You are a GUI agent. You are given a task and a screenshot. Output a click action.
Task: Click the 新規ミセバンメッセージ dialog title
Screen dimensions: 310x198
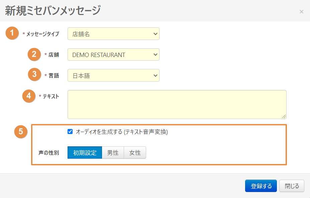click(x=53, y=11)
